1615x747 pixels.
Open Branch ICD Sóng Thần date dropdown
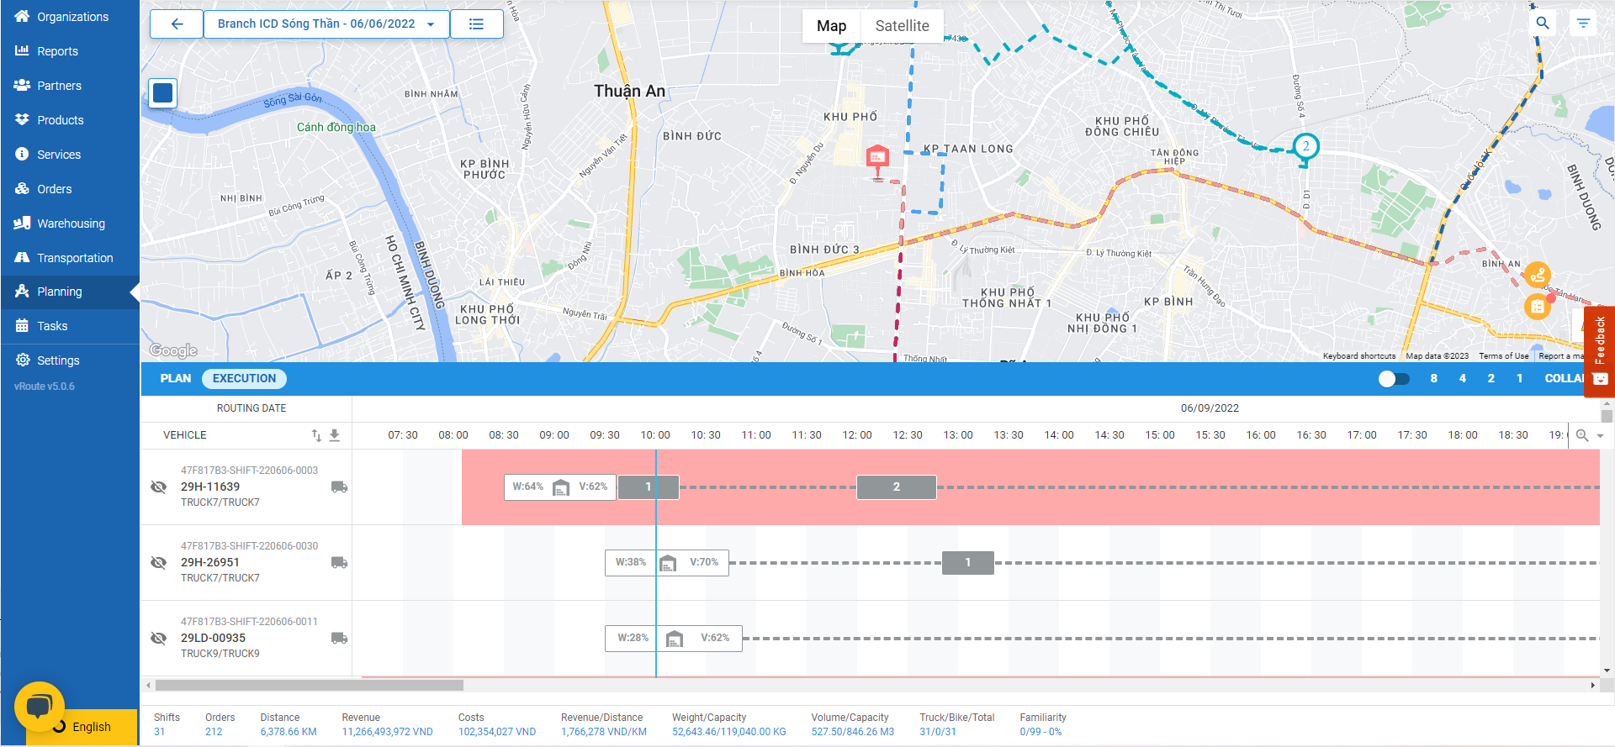(326, 24)
